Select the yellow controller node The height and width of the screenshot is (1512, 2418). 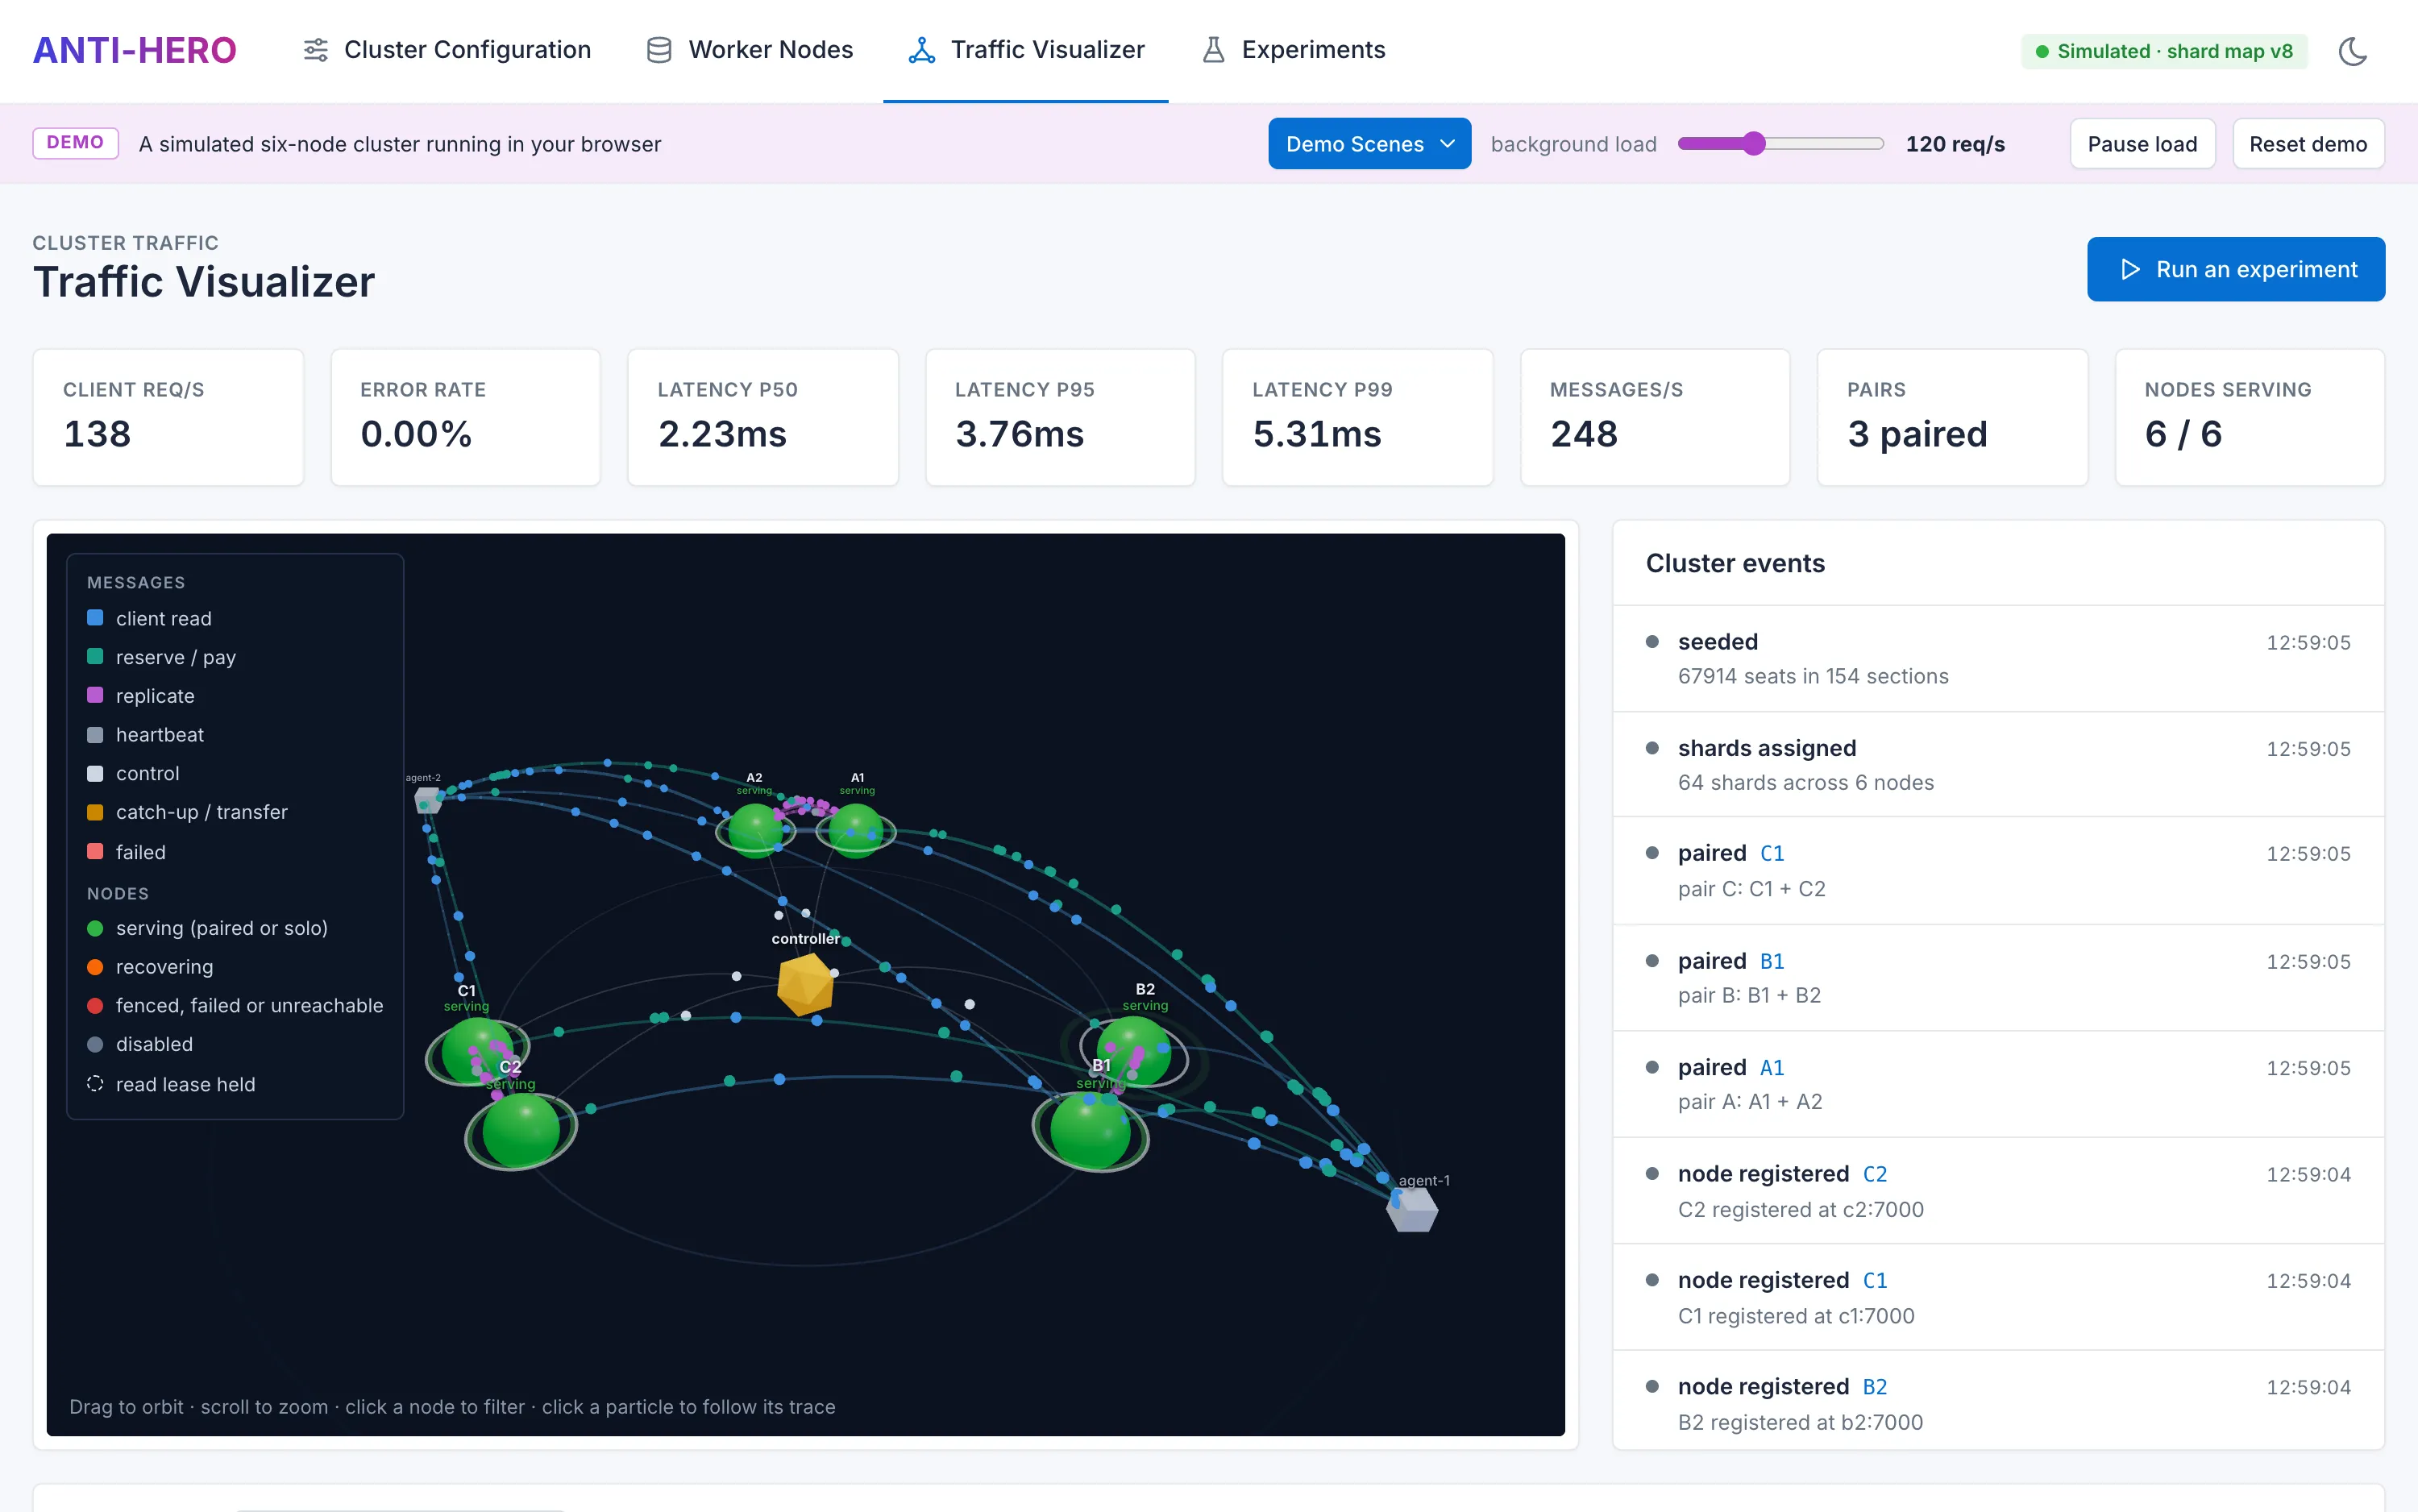tap(805, 984)
